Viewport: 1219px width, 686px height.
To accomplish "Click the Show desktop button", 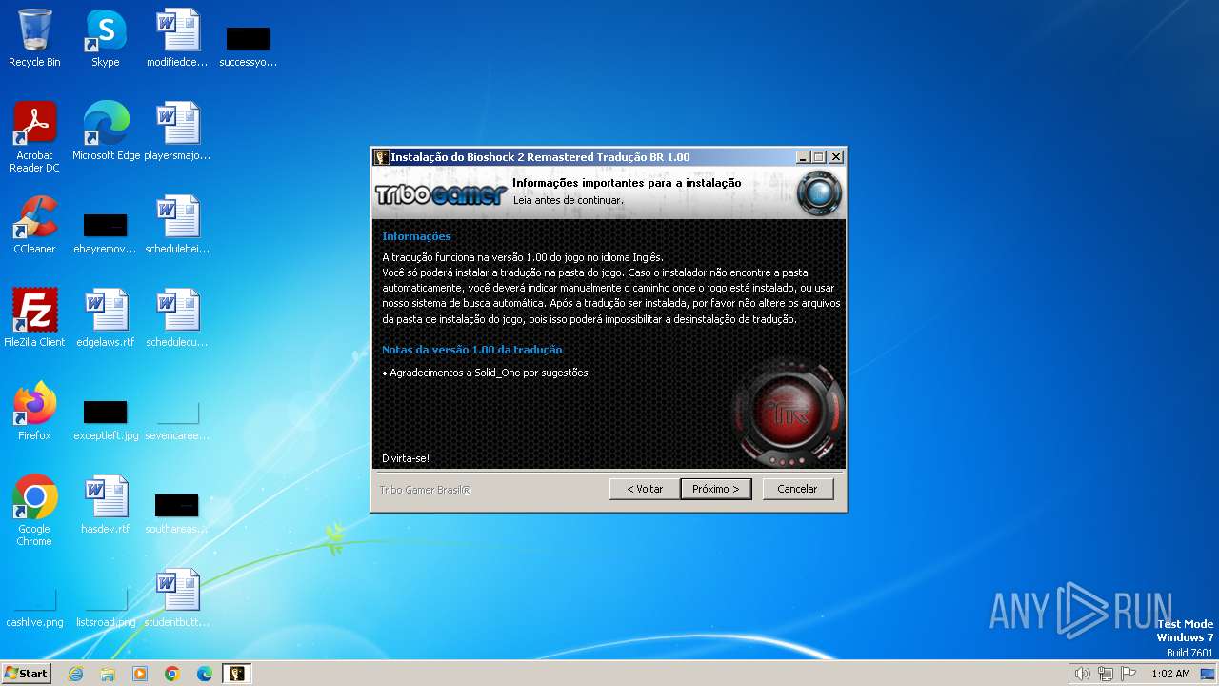I will (1209, 674).
